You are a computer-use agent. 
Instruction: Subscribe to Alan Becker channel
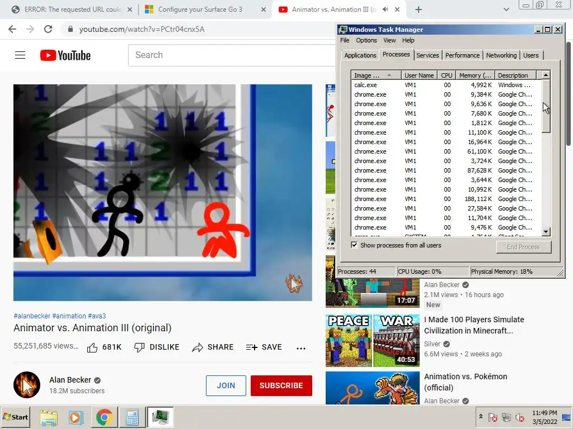(281, 385)
